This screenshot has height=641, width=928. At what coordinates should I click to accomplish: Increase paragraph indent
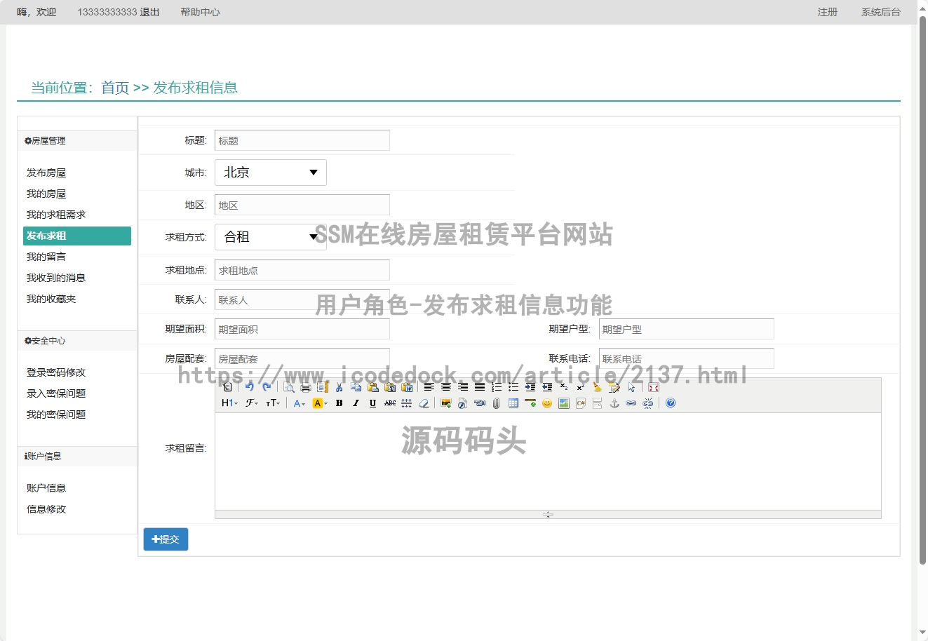pyautogui.click(x=530, y=387)
